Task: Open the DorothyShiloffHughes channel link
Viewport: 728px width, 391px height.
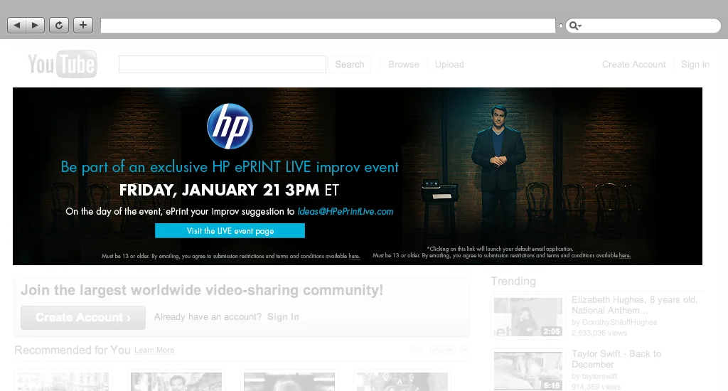Action: 619,322
